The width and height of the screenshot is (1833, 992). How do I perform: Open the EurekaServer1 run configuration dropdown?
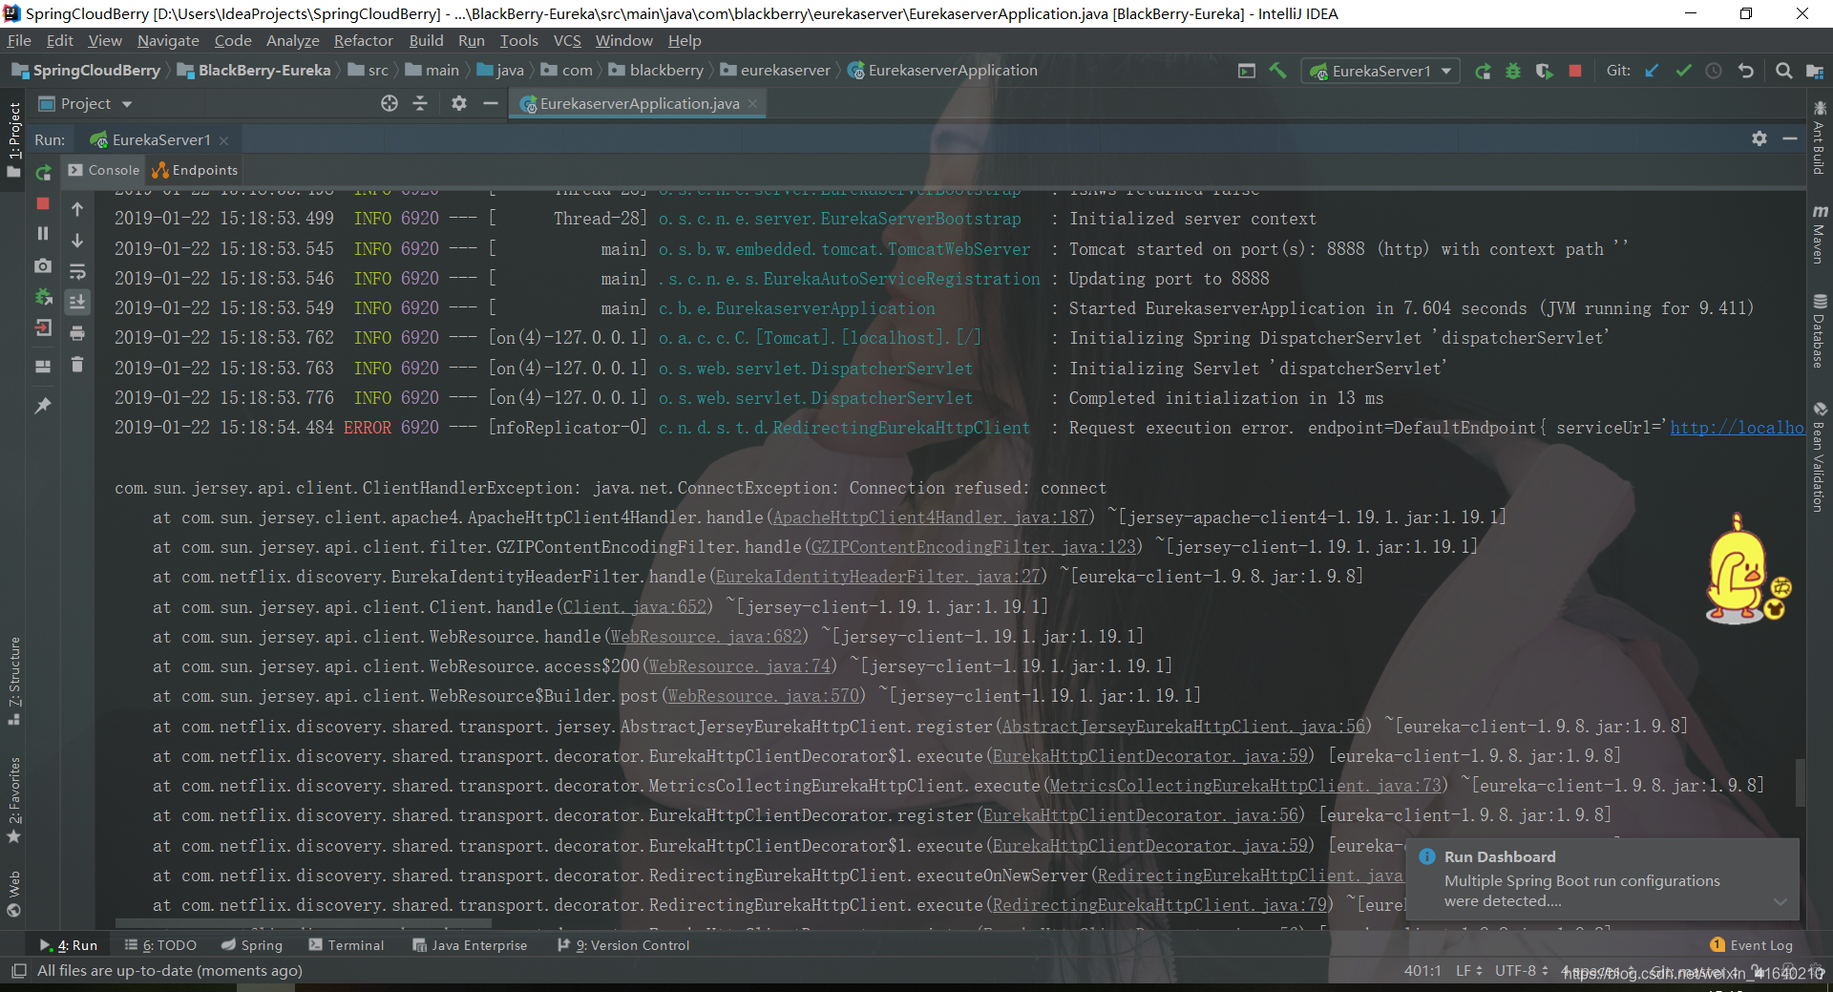tap(1380, 71)
